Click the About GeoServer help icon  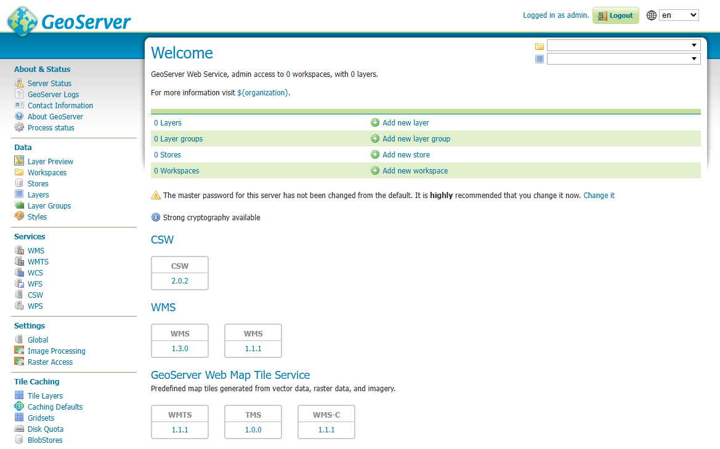tap(19, 116)
